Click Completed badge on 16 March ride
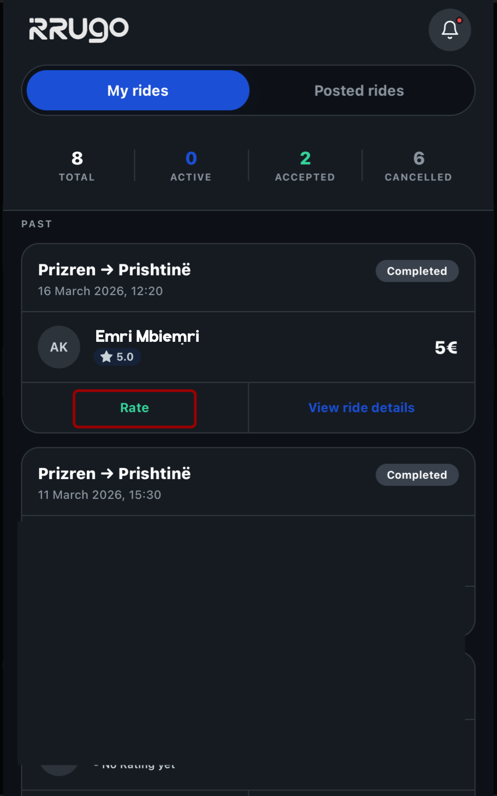497x796 pixels. click(x=417, y=271)
